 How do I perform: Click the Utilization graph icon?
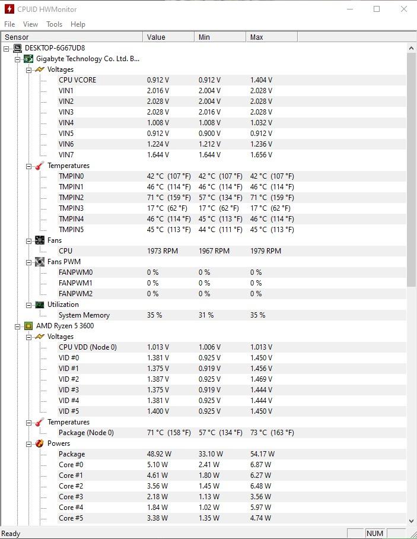click(x=40, y=305)
